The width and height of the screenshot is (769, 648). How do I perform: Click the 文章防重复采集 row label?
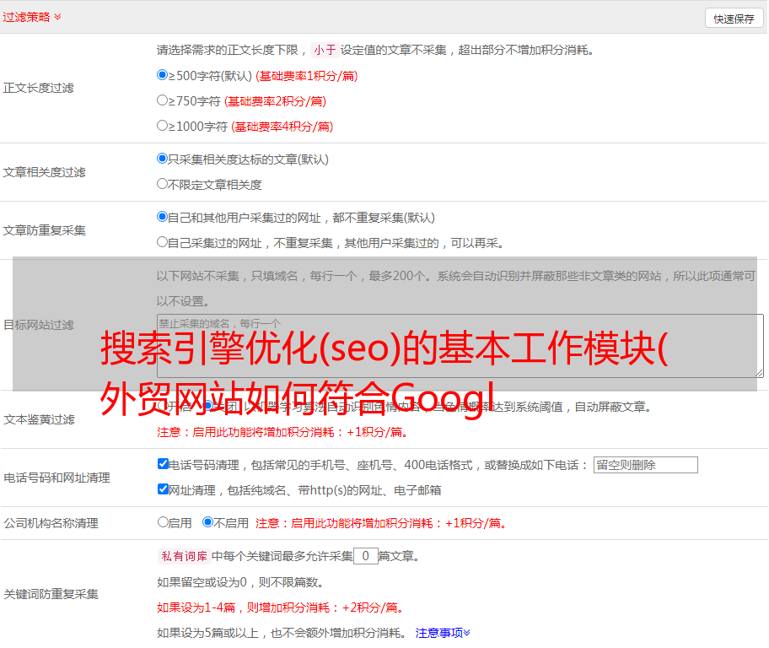(x=44, y=230)
